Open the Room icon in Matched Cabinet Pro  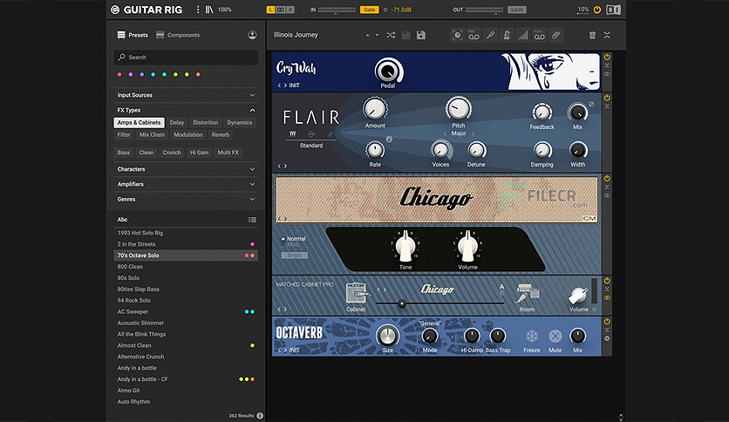click(528, 294)
